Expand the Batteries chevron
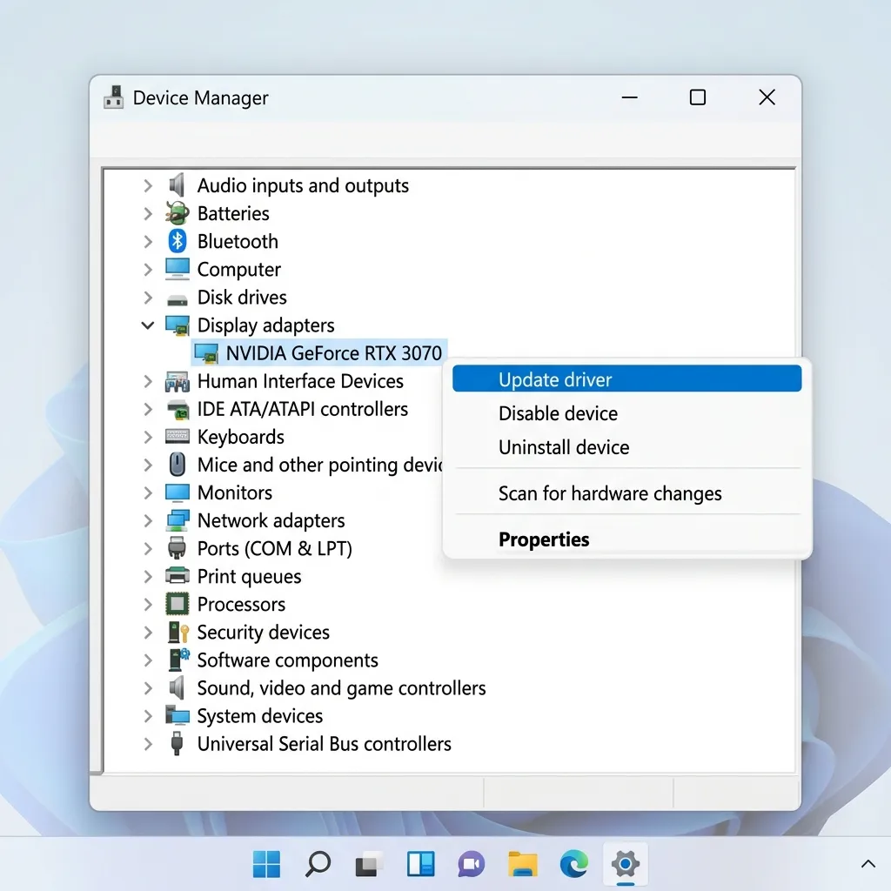The width and height of the screenshot is (891, 891). pyautogui.click(x=148, y=214)
